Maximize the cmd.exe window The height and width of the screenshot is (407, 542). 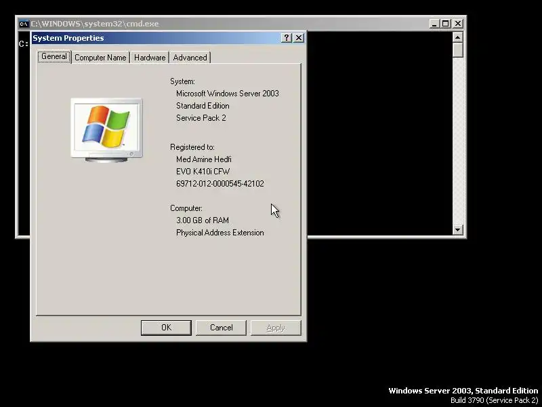click(446, 24)
